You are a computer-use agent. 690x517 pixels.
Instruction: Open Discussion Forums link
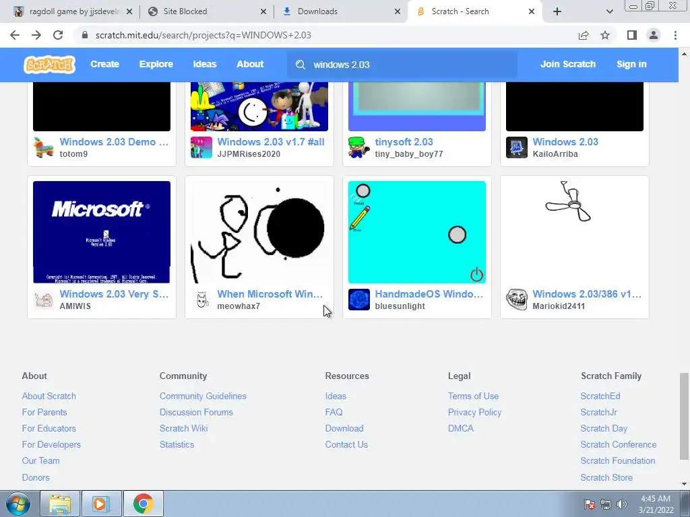point(196,413)
